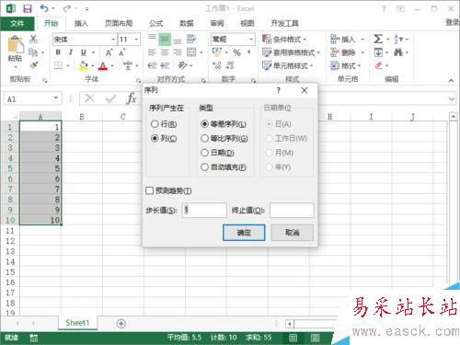Undo the last action
This screenshot has height=345, width=460.
click(44, 8)
